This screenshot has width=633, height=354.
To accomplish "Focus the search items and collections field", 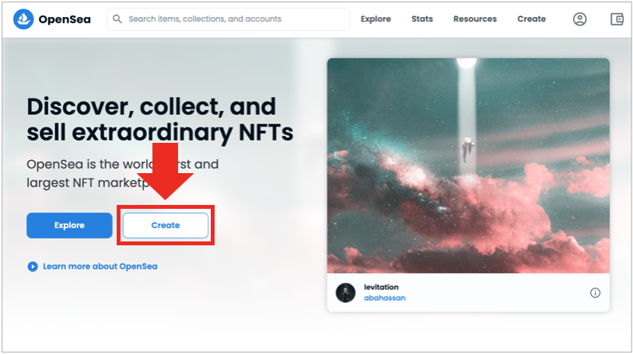I will coord(229,19).
